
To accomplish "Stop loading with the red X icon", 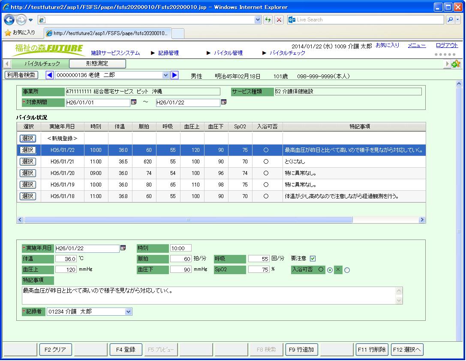I will point(279,20).
